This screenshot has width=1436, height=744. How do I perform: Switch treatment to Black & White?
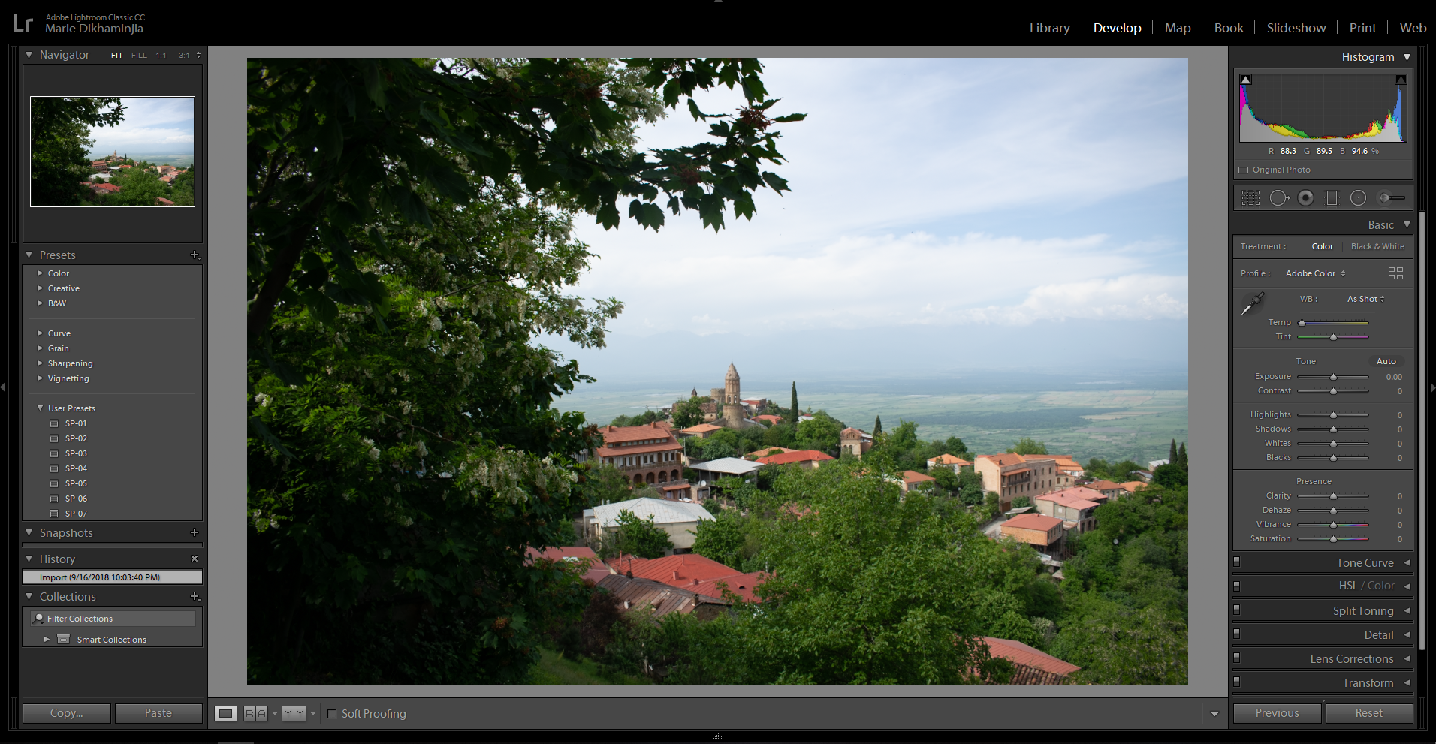(1377, 246)
